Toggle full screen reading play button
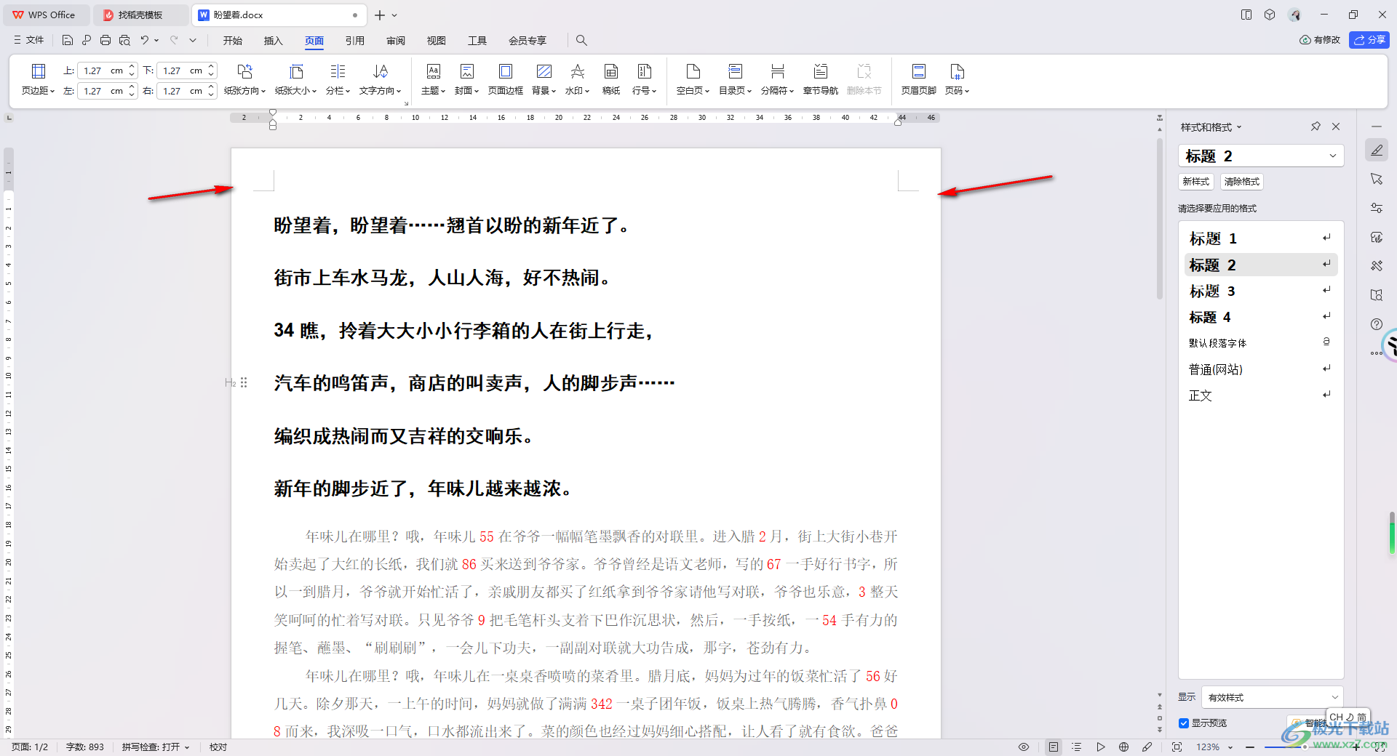Image resolution: width=1397 pixels, height=756 pixels. 1101,747
